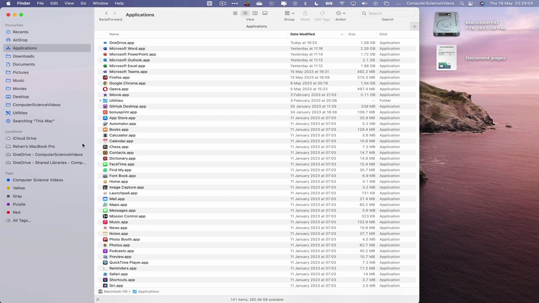
Task: Select the App Store.app icon
Action: (x=105, y=118)
